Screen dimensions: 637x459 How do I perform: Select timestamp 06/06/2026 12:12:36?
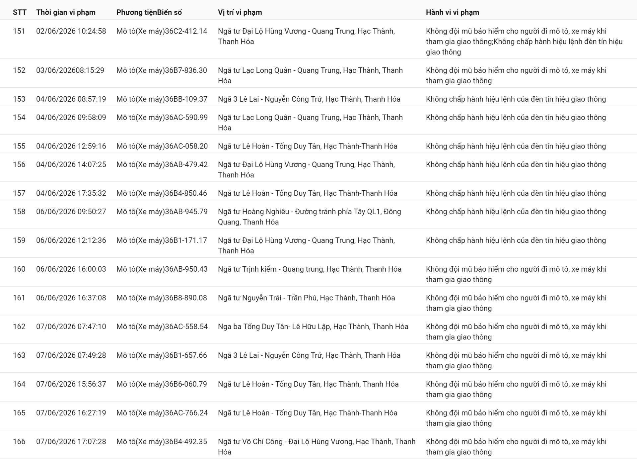tap(71, 240)
